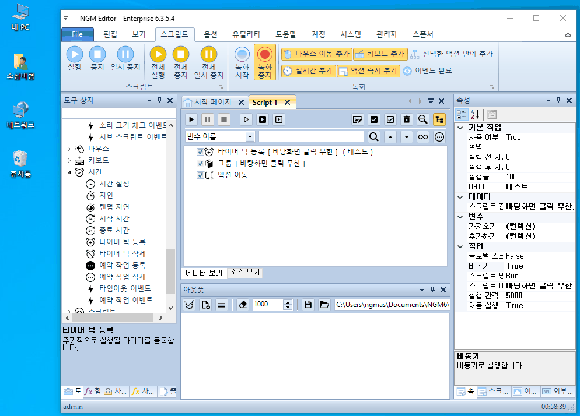Click 선택한 액션 안에 추가
Screen dimensions: 580x416
tap(452, 54)
